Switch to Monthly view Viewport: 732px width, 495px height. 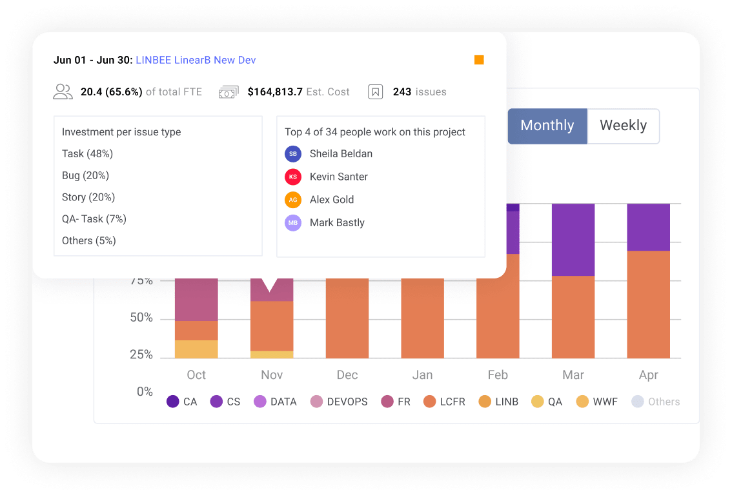click(547, 126)
